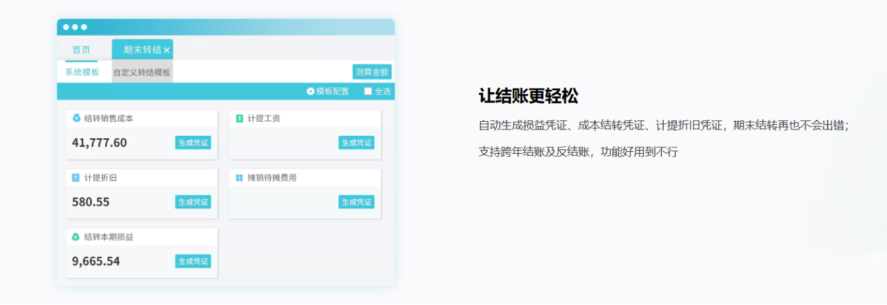Screen dimensions: 887x305
Task: Click the 模板配置 label
Action: pos(332,92)
